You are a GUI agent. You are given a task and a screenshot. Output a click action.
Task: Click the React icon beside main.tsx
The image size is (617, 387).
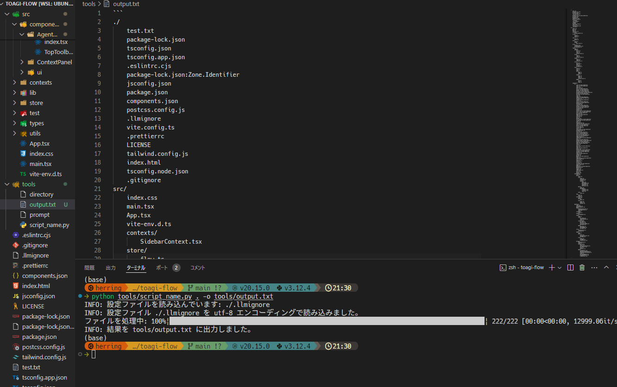pyautogui.click(x=23, y=164)
